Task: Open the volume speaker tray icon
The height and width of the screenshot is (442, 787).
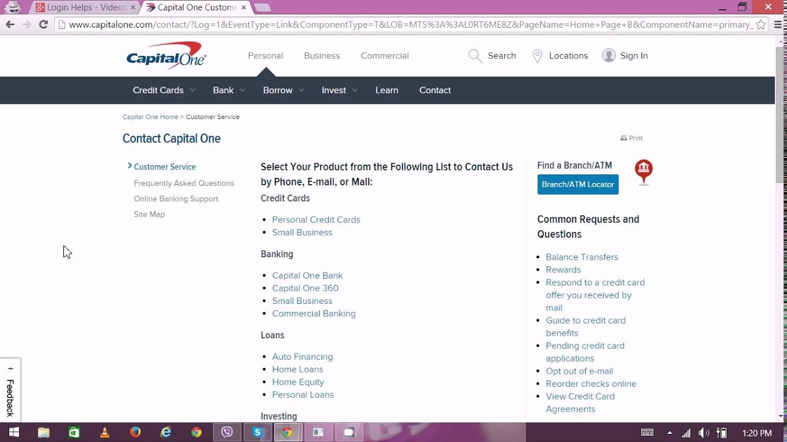Action: pos(704,433)
